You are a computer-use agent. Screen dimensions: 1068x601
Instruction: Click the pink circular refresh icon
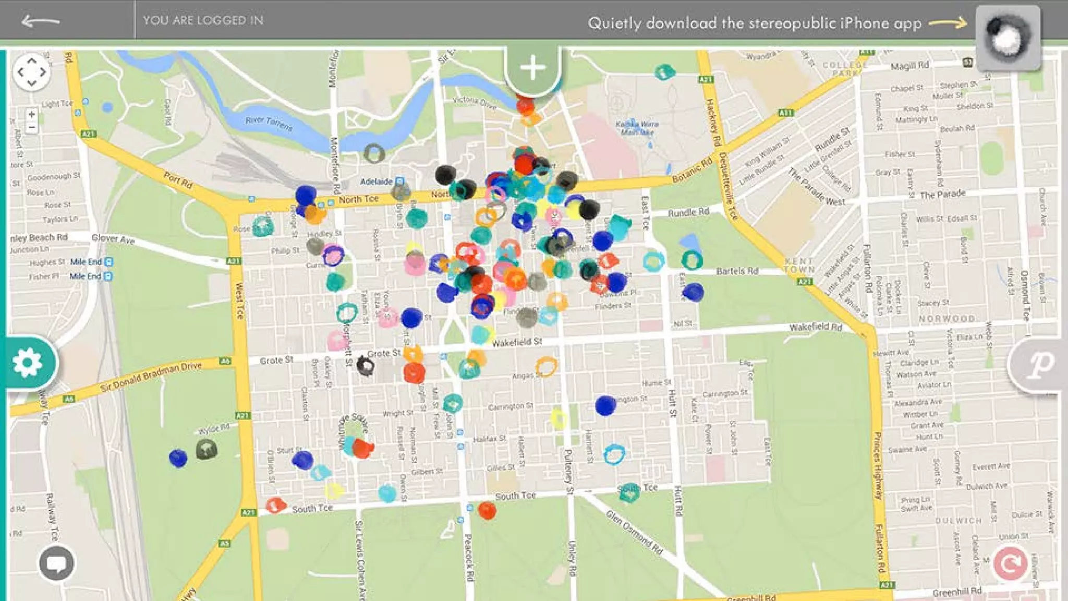click(1010, 563)
